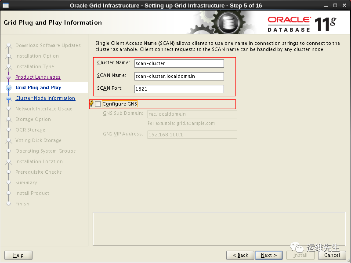Click the Install Product step
This screenshot has width=351, height=263.
32,193
